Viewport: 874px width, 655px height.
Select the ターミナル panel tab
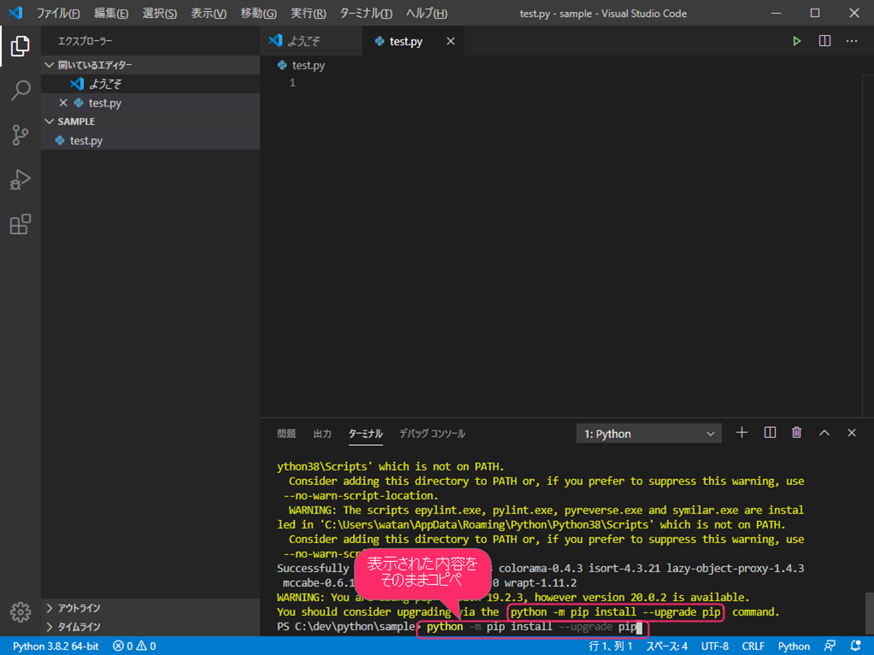[x=366, y=433]
